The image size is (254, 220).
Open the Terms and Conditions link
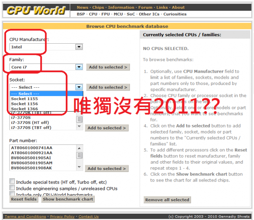[25, 216]
